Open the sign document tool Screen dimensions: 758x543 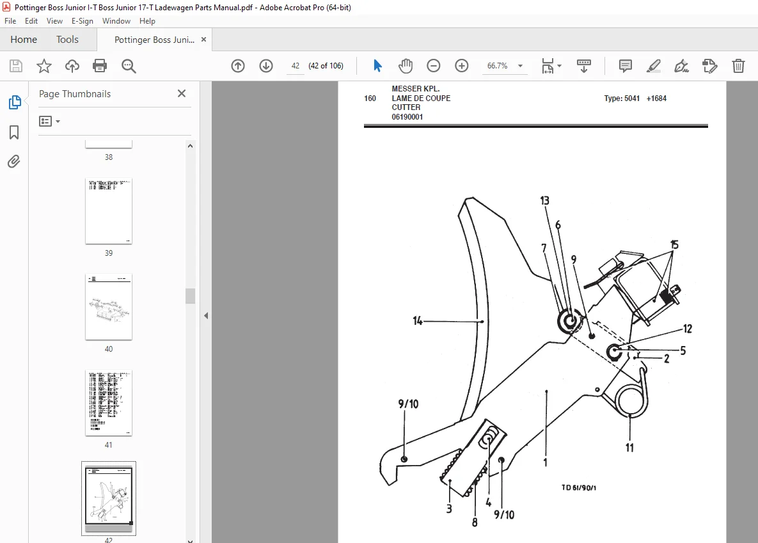click(682, 66)
